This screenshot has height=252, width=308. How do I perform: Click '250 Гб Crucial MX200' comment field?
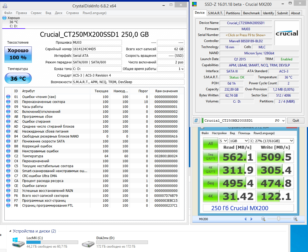248,208
